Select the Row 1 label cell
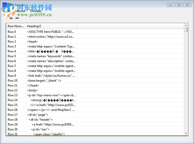194x144 pixels. 16,37
